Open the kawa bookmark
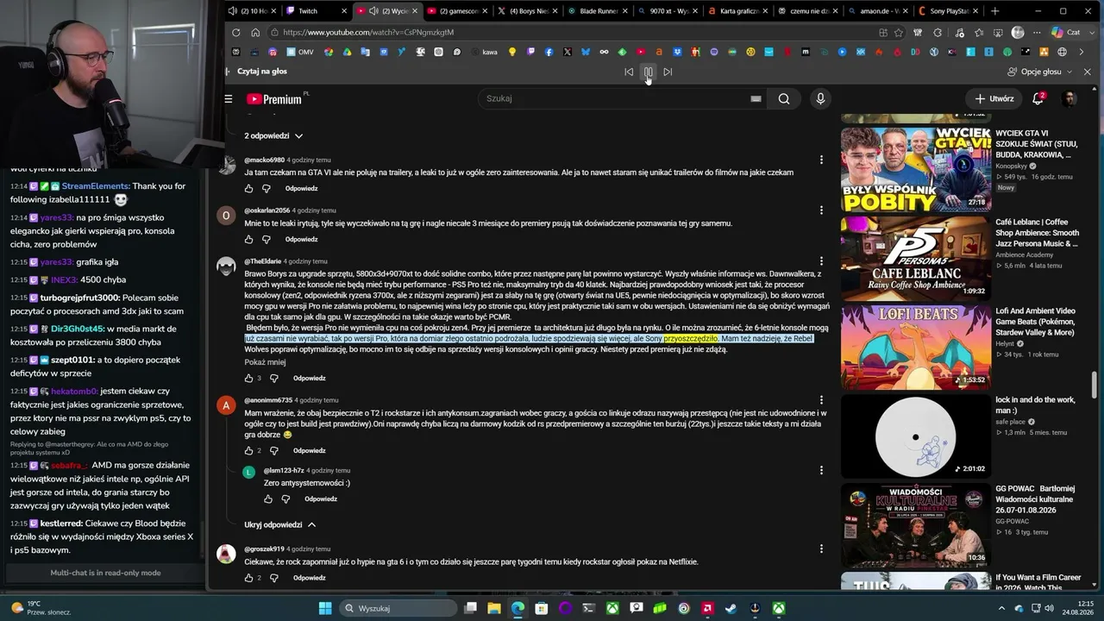The height and width of the screenshot is (621, 1104). (x=483, y=52)
